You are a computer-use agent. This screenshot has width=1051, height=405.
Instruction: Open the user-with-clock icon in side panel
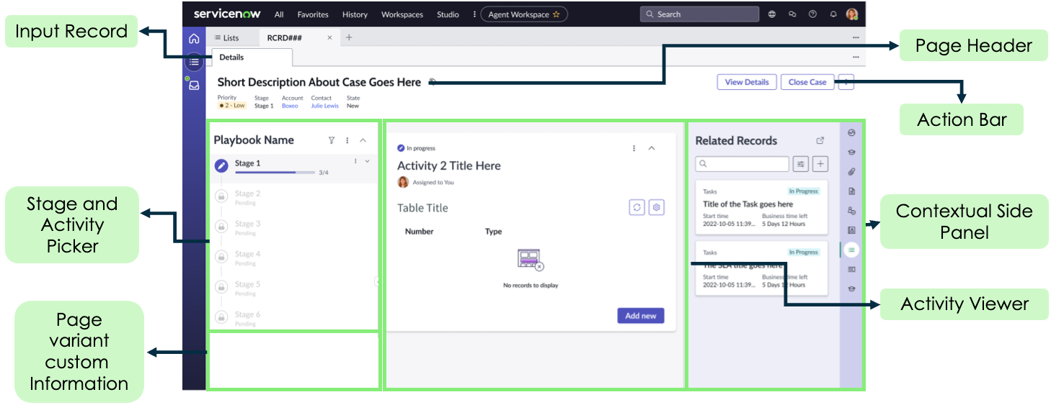[x=851, y=211]
